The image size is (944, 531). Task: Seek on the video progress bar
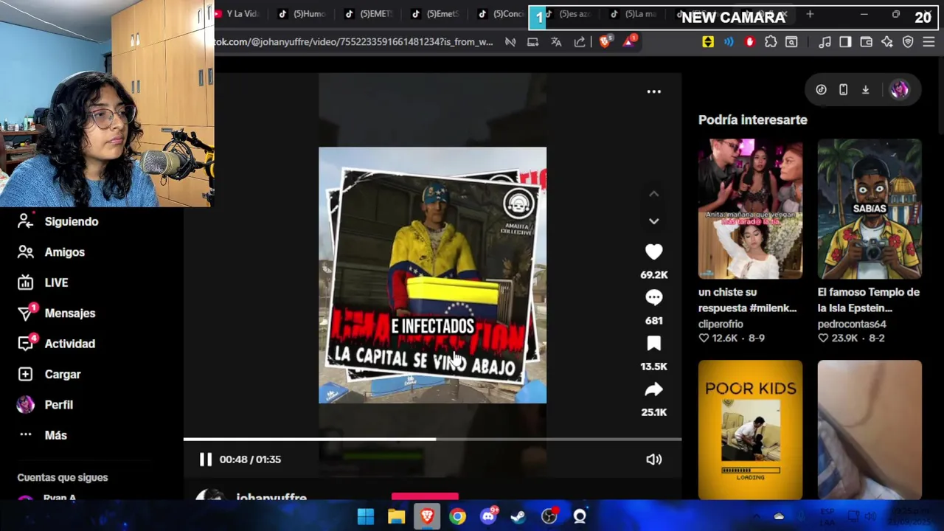432,440
